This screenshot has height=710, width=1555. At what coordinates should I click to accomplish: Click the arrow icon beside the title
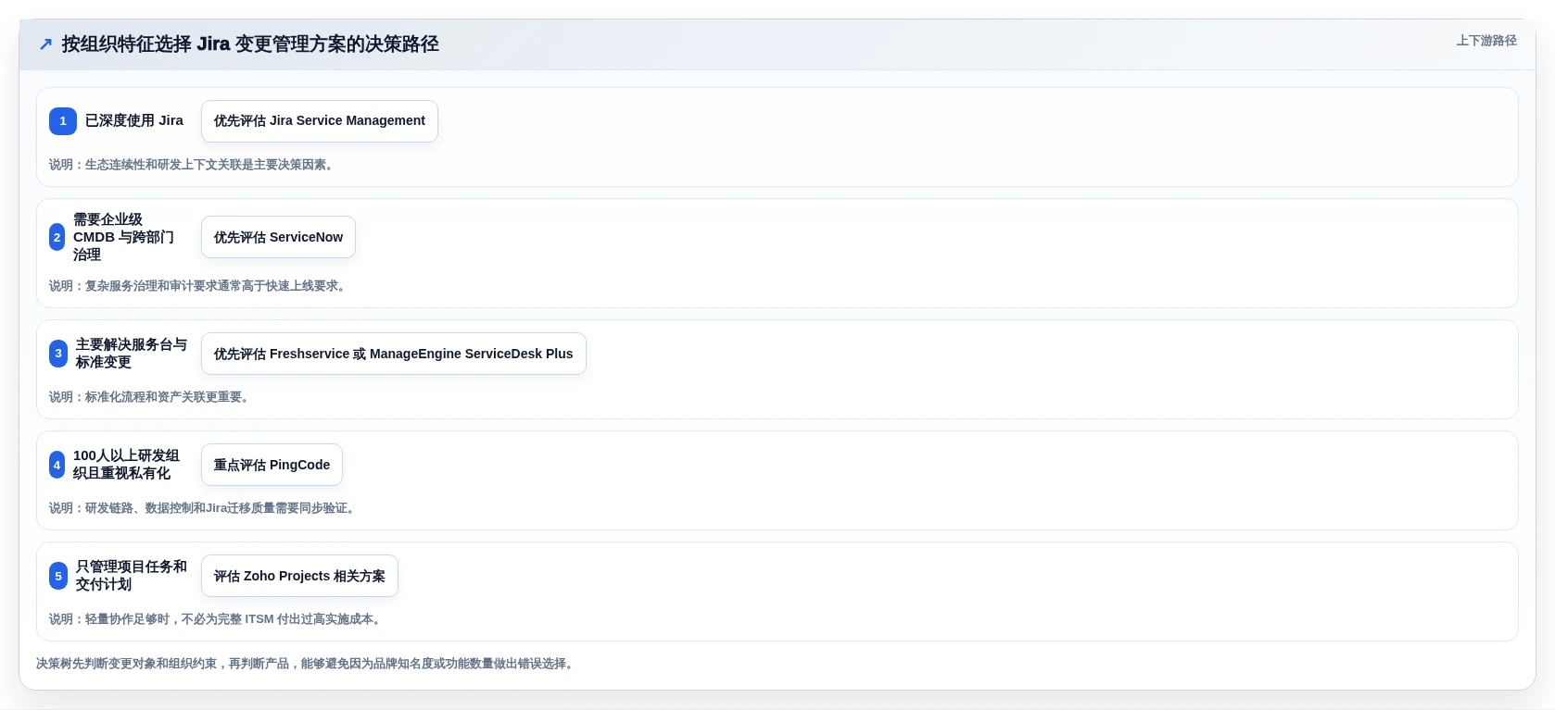click(45, 44)
